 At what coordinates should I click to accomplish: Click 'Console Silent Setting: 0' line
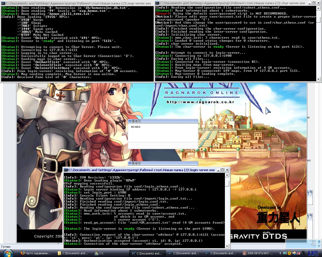pos(97,196)
